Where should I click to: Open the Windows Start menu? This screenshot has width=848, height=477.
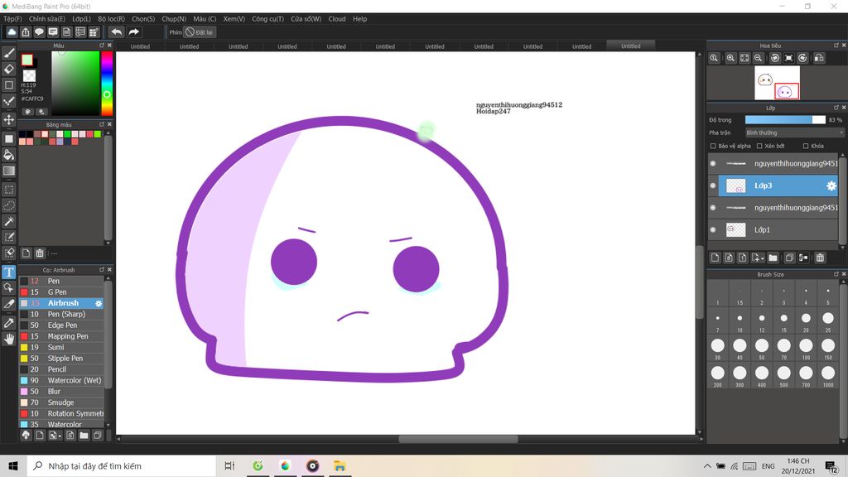(x=13, y=466)
